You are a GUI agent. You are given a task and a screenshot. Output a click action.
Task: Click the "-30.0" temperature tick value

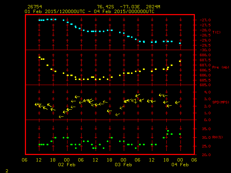pyautogui.click(x=205, y=50)
